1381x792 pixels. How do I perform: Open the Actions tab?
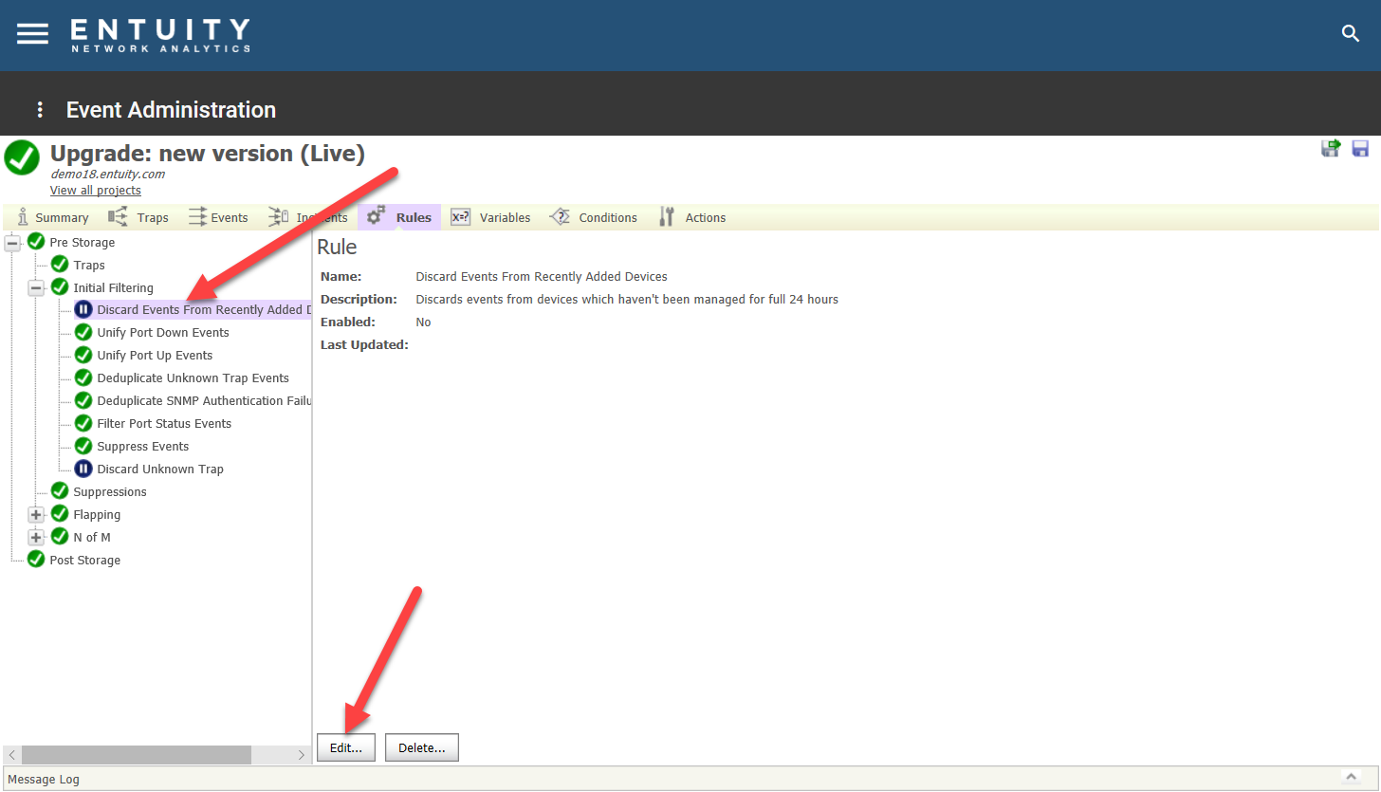point(692,217)
